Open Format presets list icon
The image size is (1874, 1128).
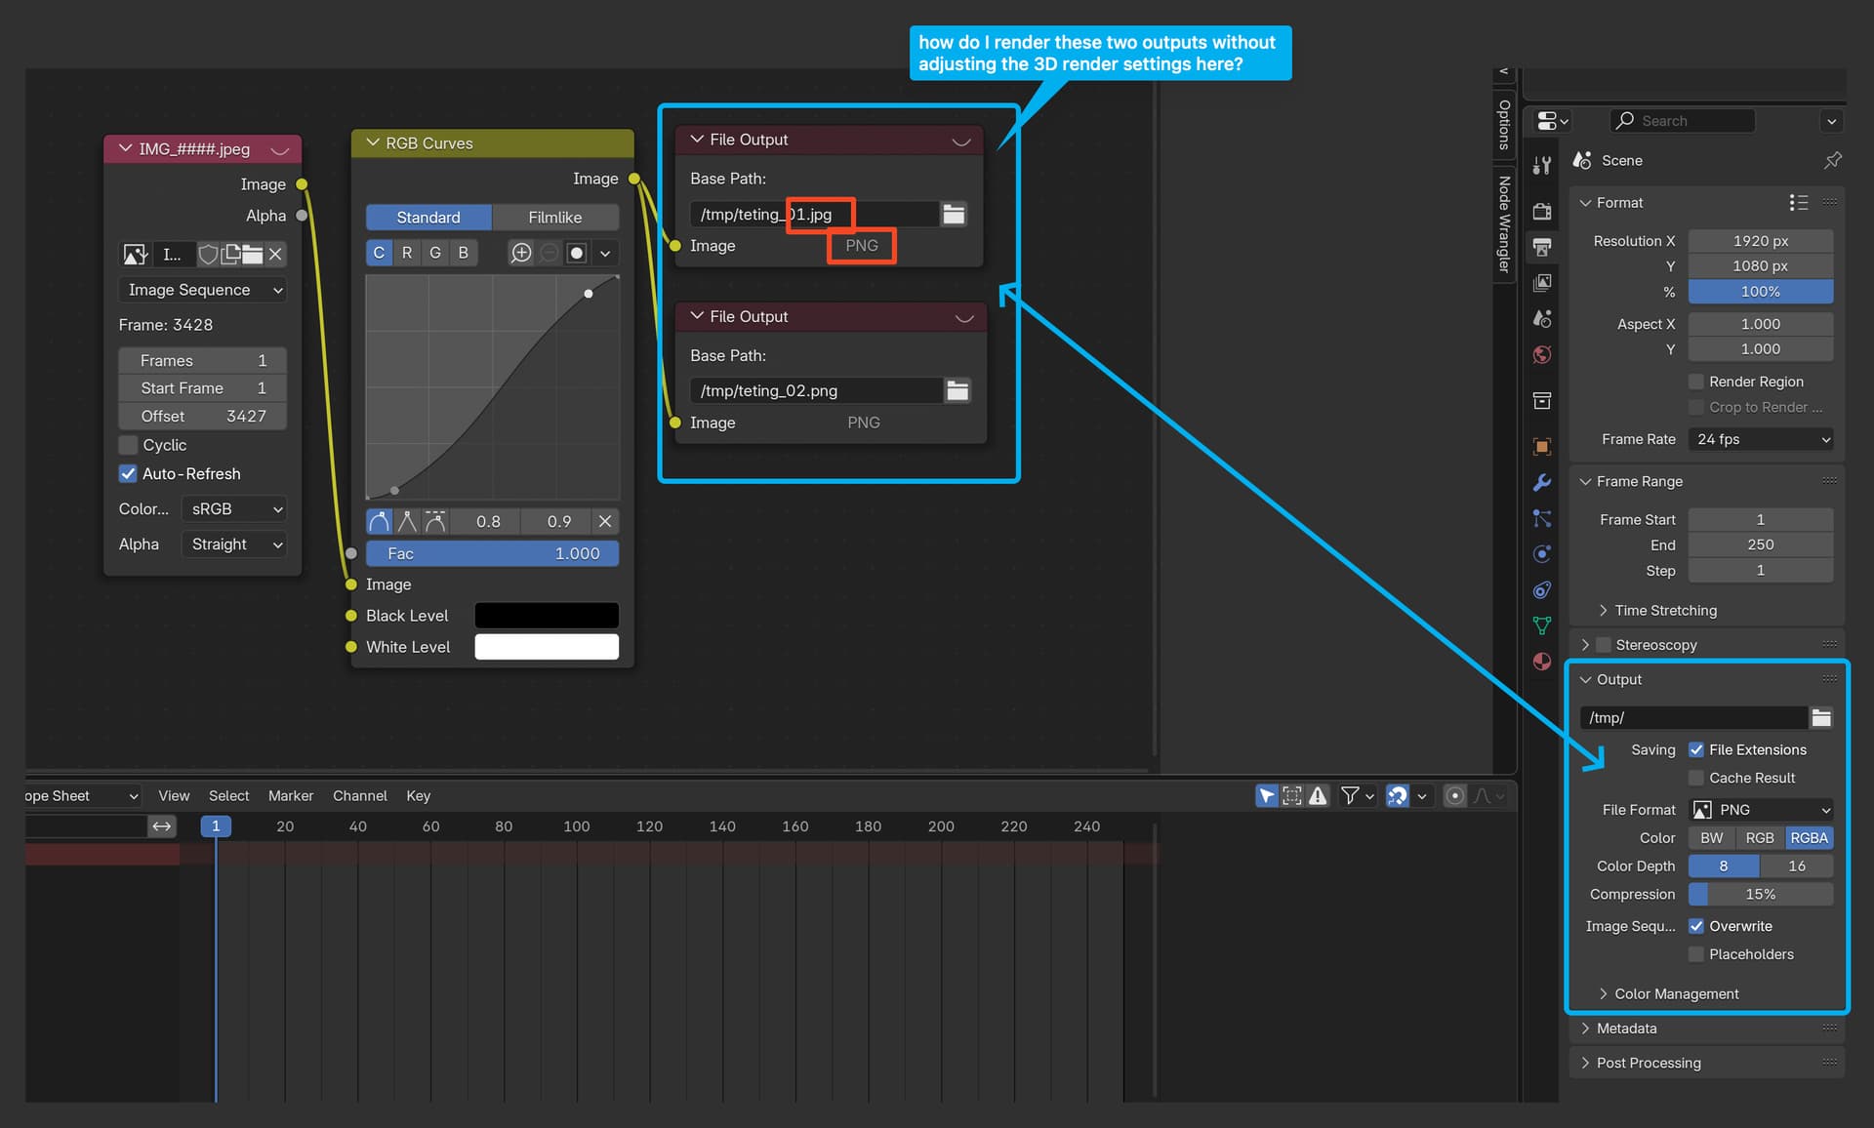click(x=1799, y=202)
